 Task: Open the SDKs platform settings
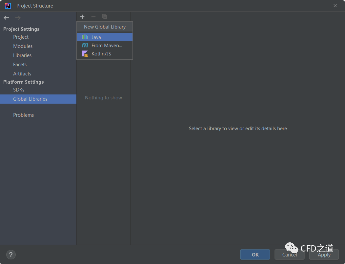[x=19, y=90]
